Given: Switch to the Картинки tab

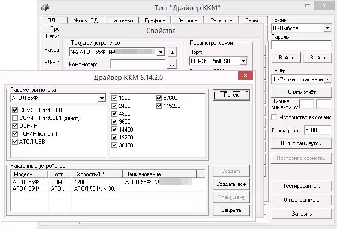Looking at the screenshot, I should coord(122,20).
